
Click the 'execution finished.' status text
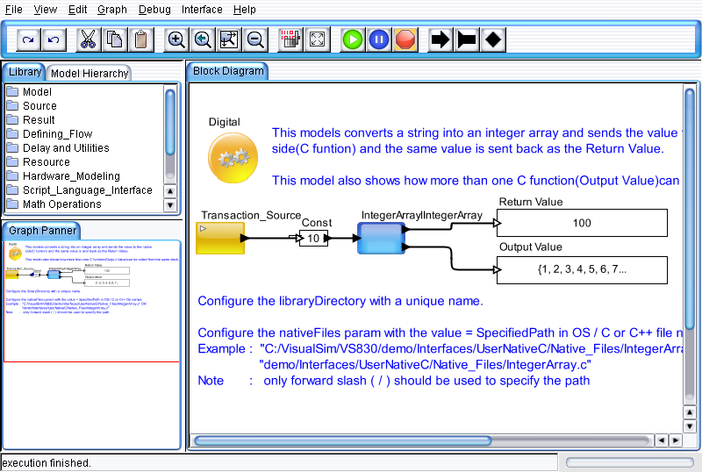(x=47, y=462)
